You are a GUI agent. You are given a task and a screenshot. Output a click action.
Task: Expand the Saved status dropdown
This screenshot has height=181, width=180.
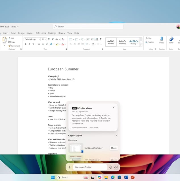click(14, 27)
